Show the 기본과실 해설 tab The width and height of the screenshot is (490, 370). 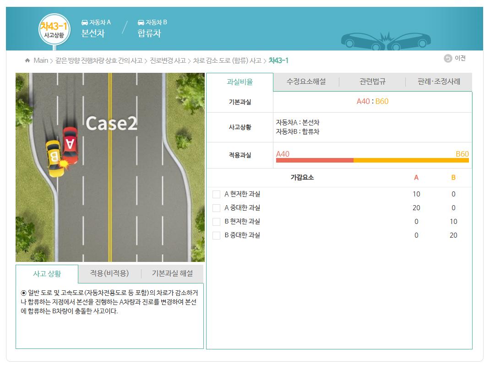pyautogui.click(x=172, y=273)
